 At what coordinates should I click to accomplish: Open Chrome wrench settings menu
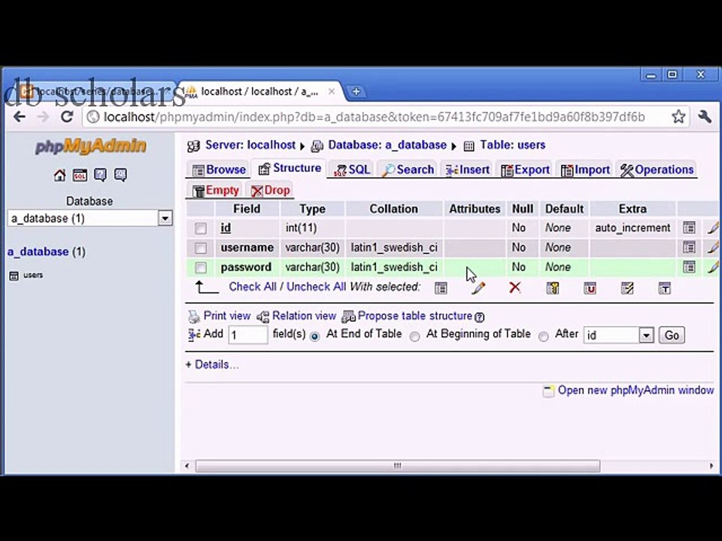pyautogui.click(x=704, y=117)
